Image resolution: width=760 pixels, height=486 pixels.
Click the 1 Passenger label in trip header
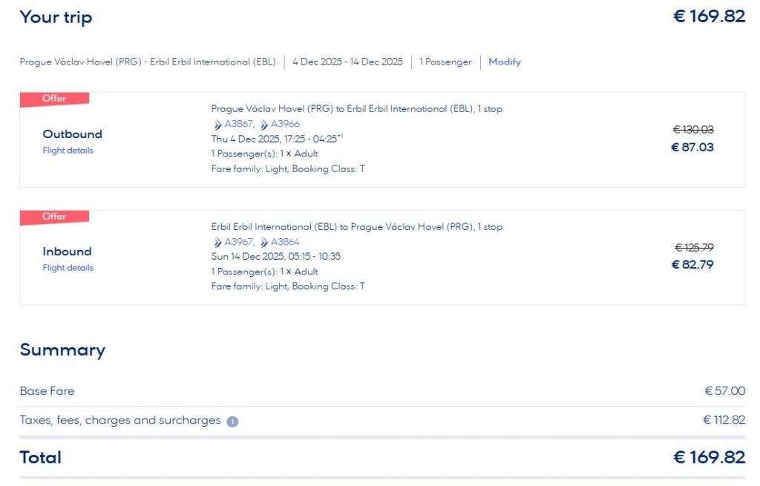click(x=445, y=62)
